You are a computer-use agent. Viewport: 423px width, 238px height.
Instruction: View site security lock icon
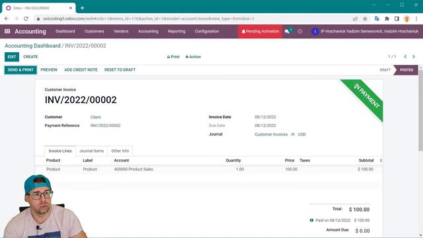pos(38,19)
